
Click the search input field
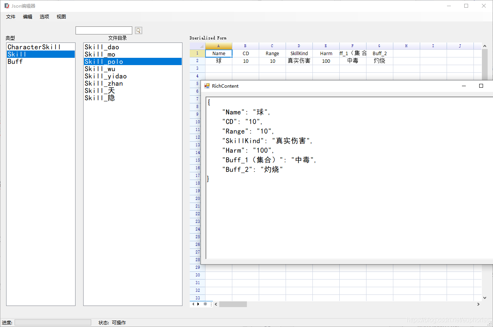[x=104, y=30]
